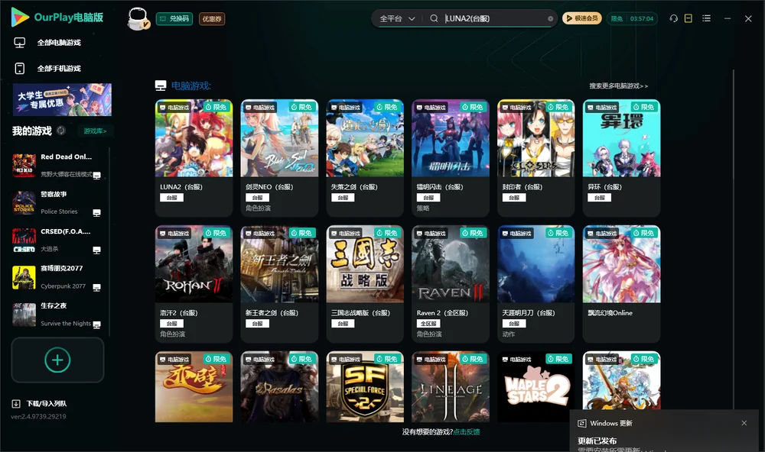Image resolution: width=765 pixels, height=452 pixels.
Task: Select the ROHAN II game card
Action: (x=194, y=284)
